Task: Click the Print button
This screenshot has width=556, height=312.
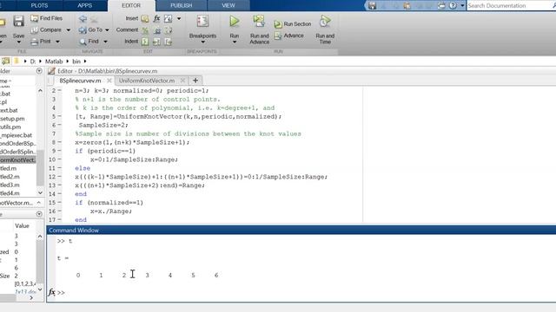Action: pos(41,42)
